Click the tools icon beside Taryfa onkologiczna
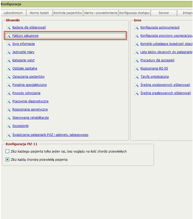193x219 pixels. (137, 77)
